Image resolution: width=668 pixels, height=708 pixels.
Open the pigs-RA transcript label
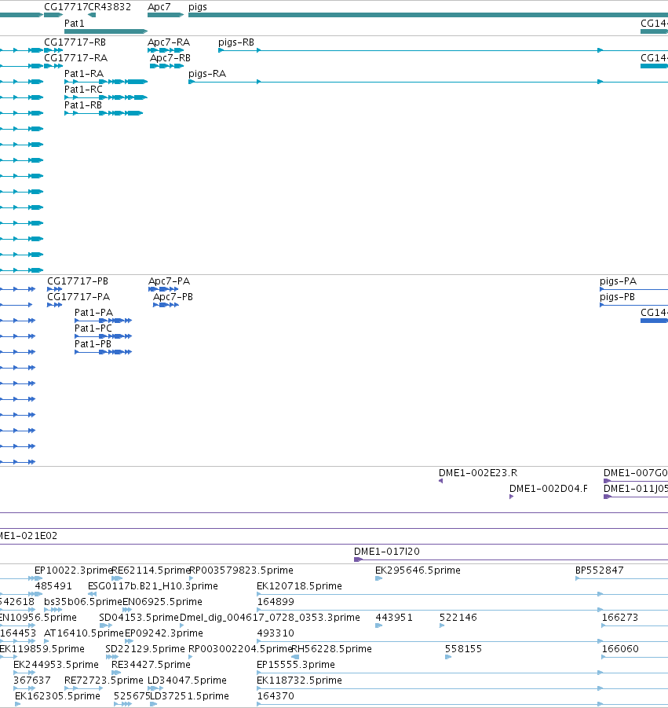(207, 74)
